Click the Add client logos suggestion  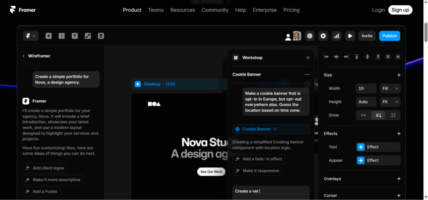[x=45, y=168]
